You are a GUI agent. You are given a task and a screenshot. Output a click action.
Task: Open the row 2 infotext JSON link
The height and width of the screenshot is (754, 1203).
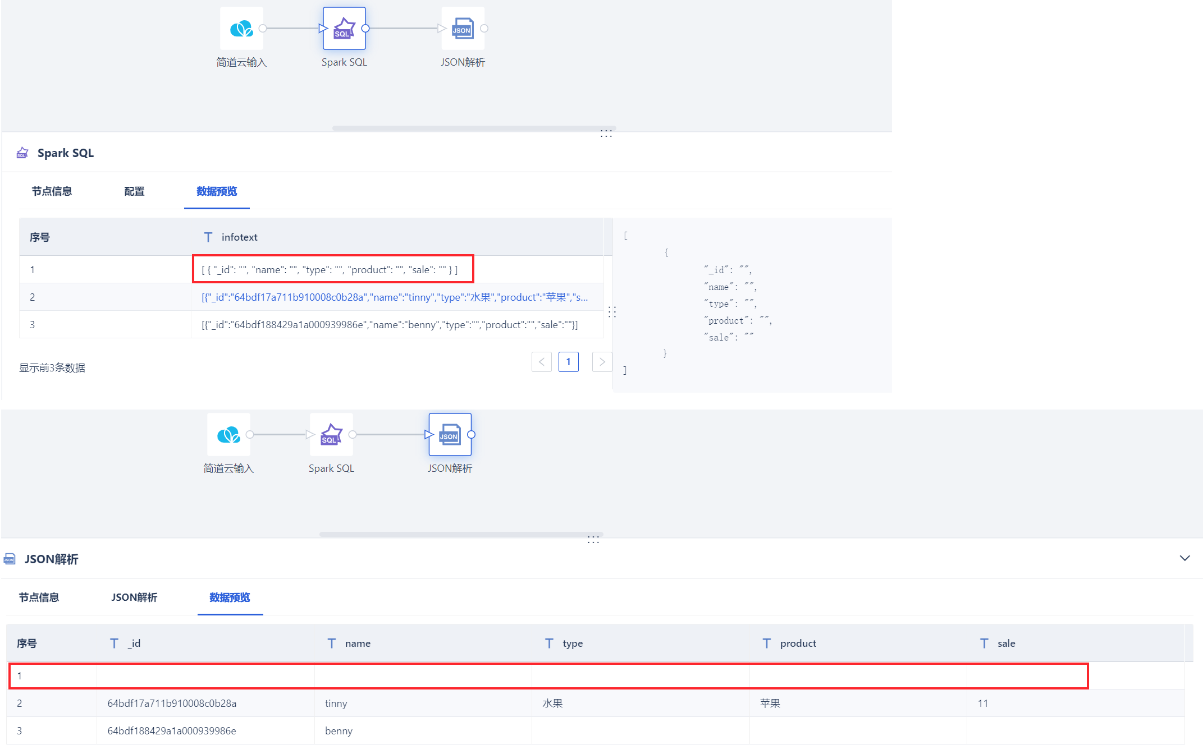pos(394,297)
